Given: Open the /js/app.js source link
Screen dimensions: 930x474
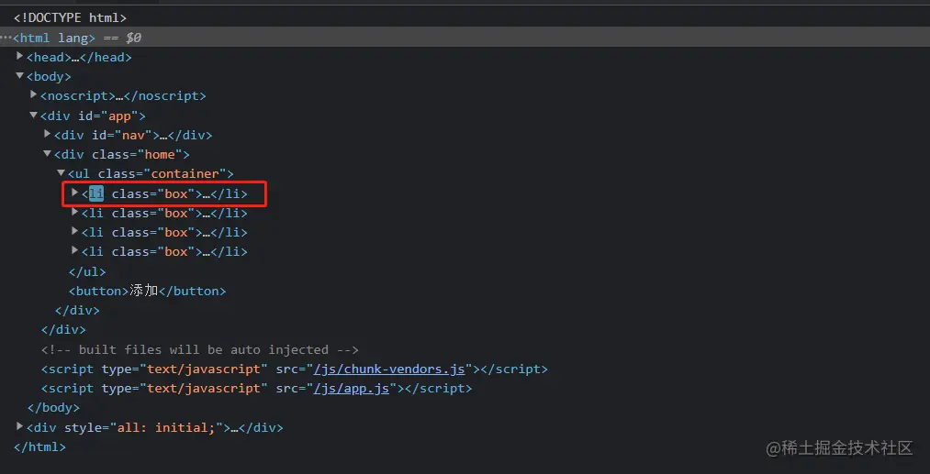Looking at the screenshot, I should [x=351, y=389].
